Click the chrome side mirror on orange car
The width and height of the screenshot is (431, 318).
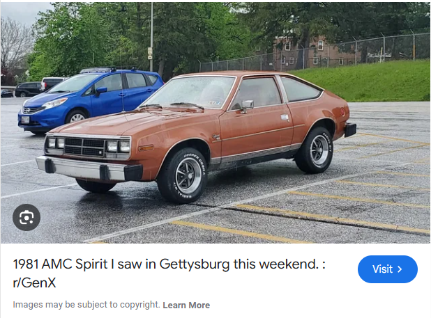(x=247, y=105)
